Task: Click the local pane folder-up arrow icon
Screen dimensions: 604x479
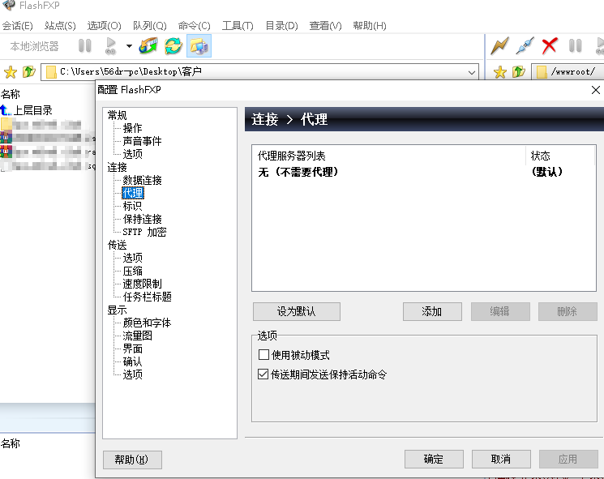Action: click(x=29, y=71)
